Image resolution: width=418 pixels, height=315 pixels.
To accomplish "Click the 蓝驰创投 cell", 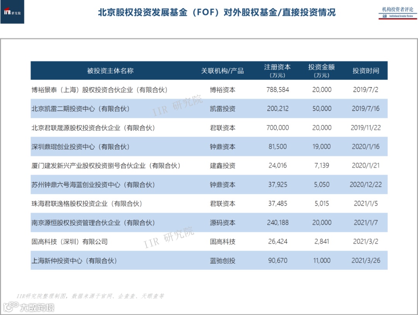I will (223, 261).
